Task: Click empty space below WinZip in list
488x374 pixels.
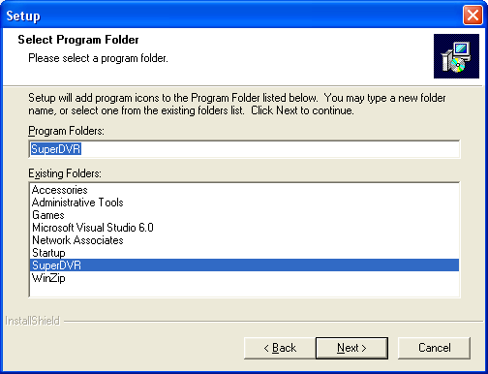Action: pos(244,290)
